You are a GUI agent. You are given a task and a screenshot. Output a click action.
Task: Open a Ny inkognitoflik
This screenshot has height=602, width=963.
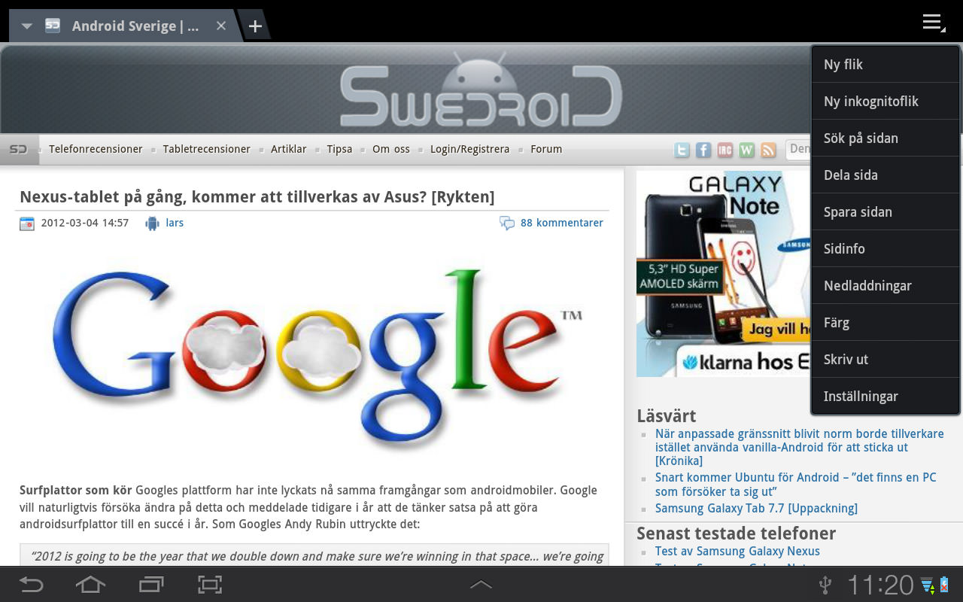[x=885, y=101]
